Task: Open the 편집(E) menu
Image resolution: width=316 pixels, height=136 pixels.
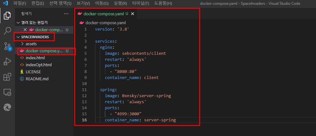Action: 38,4
